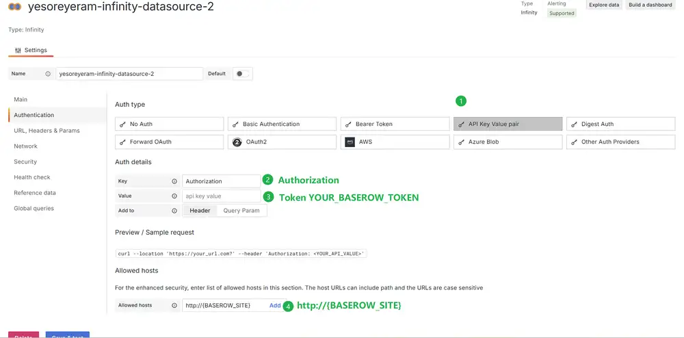Click the Infinity datasource logo icon

tap(15, 7)
